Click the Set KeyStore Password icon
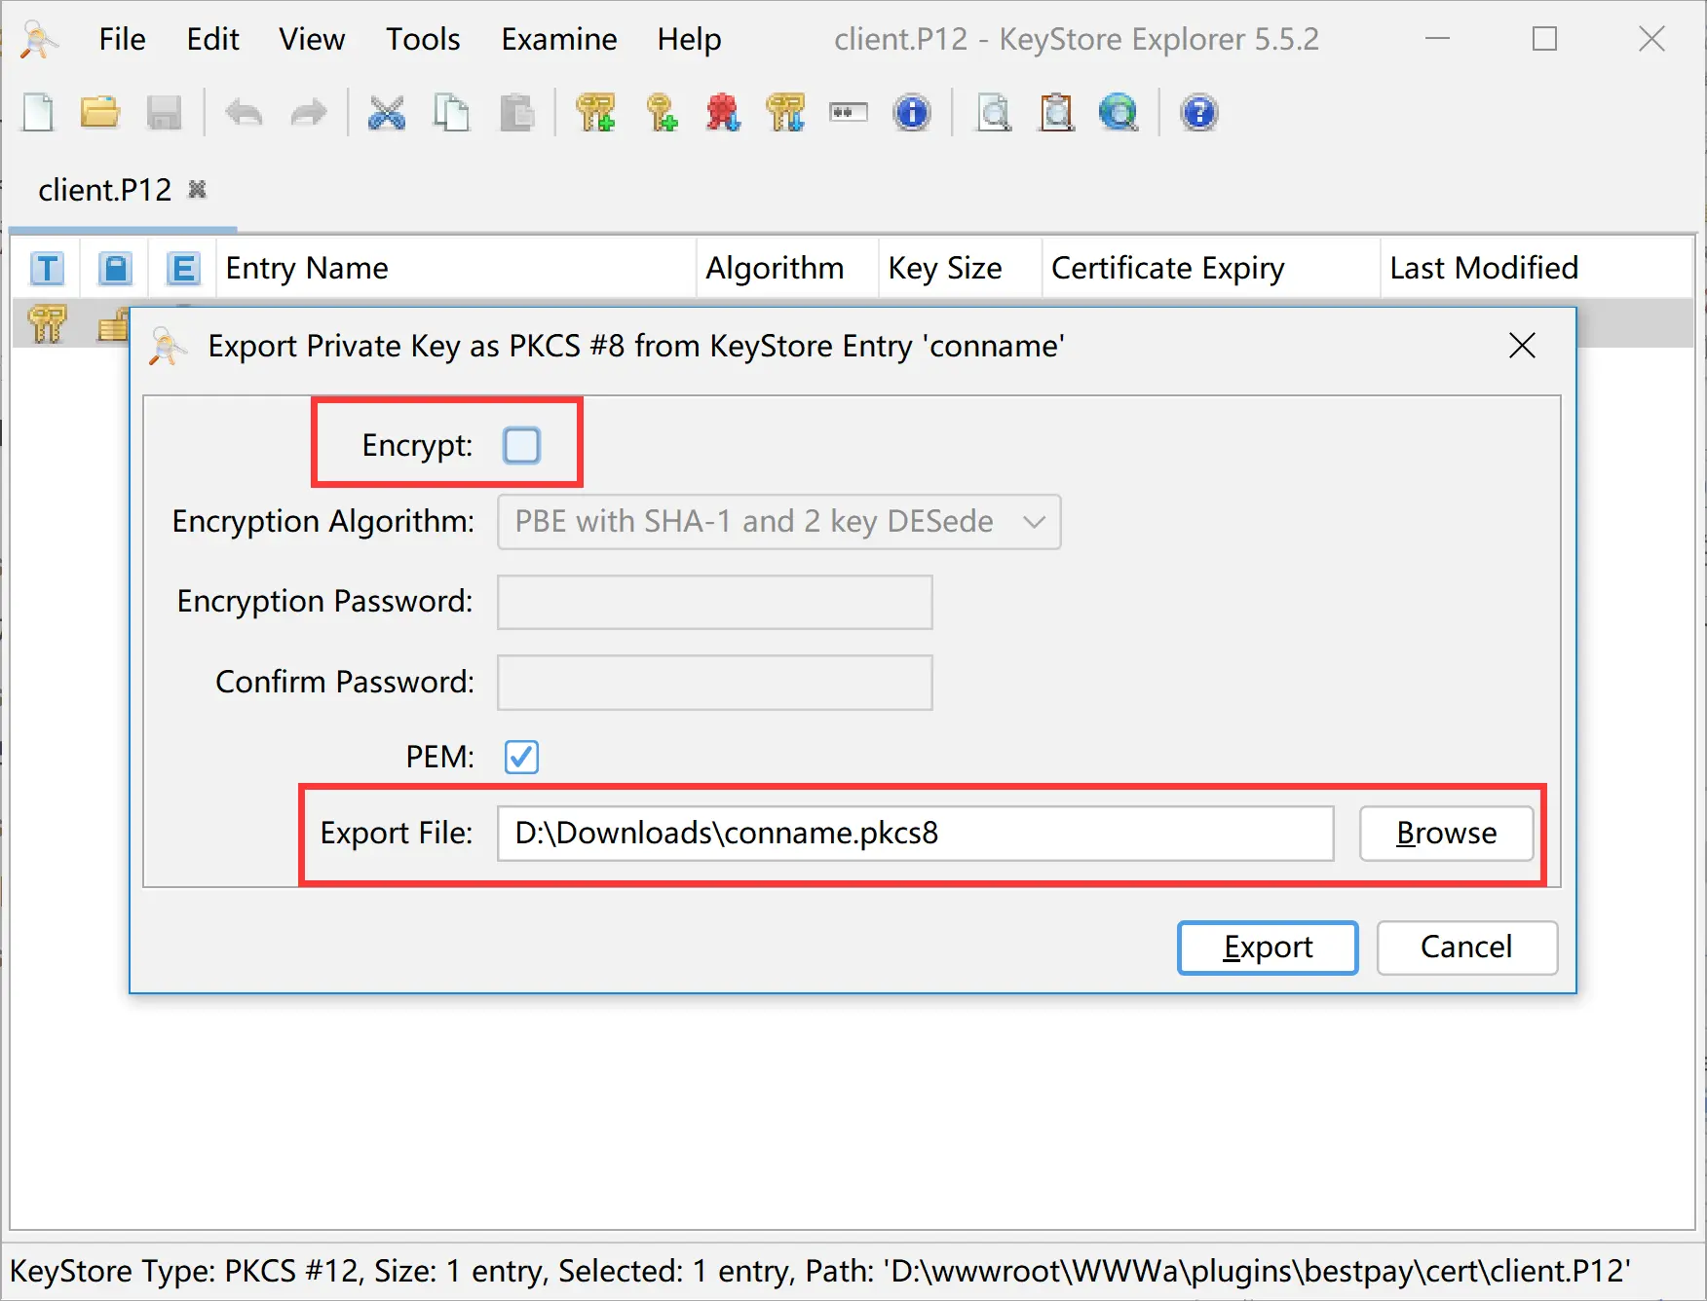The height and width of the screenshot is (1301, 1707). point(848,113)
